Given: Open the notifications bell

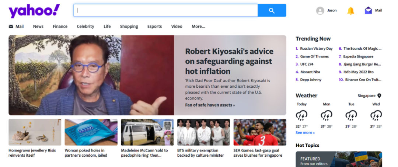Looking at the screenshot, I should pyautogui.click(x=350, y=11).
